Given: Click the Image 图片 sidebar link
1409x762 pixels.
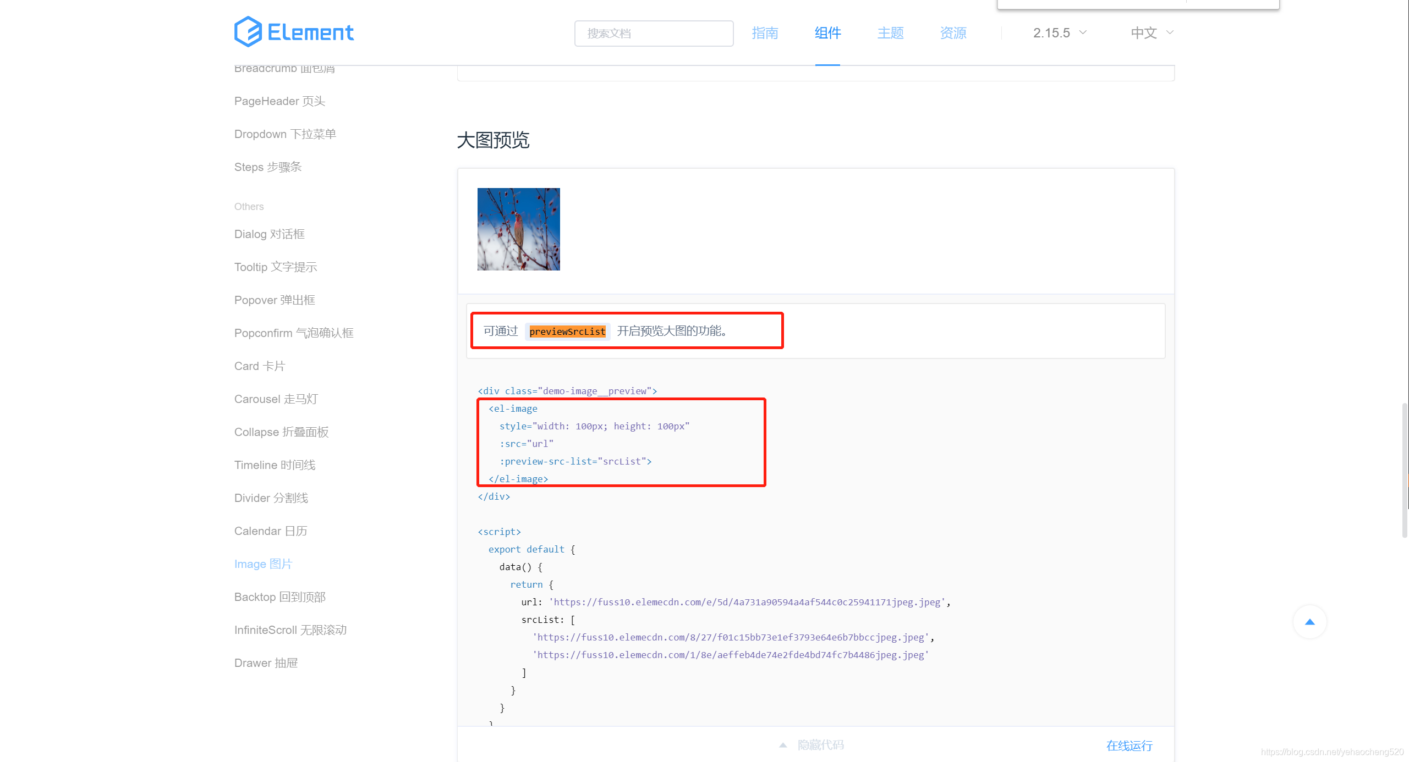Looking at the screenshot, I should [264, 564].
